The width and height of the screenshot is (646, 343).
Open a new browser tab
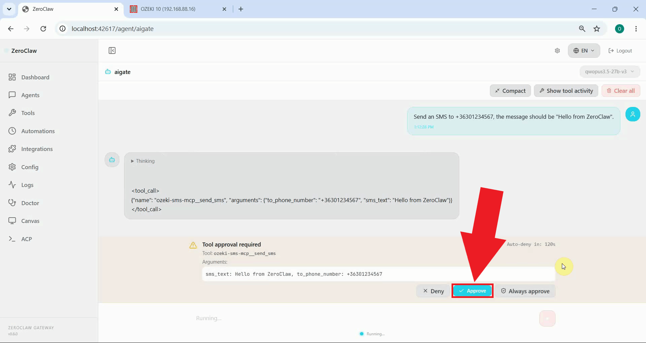241,9
